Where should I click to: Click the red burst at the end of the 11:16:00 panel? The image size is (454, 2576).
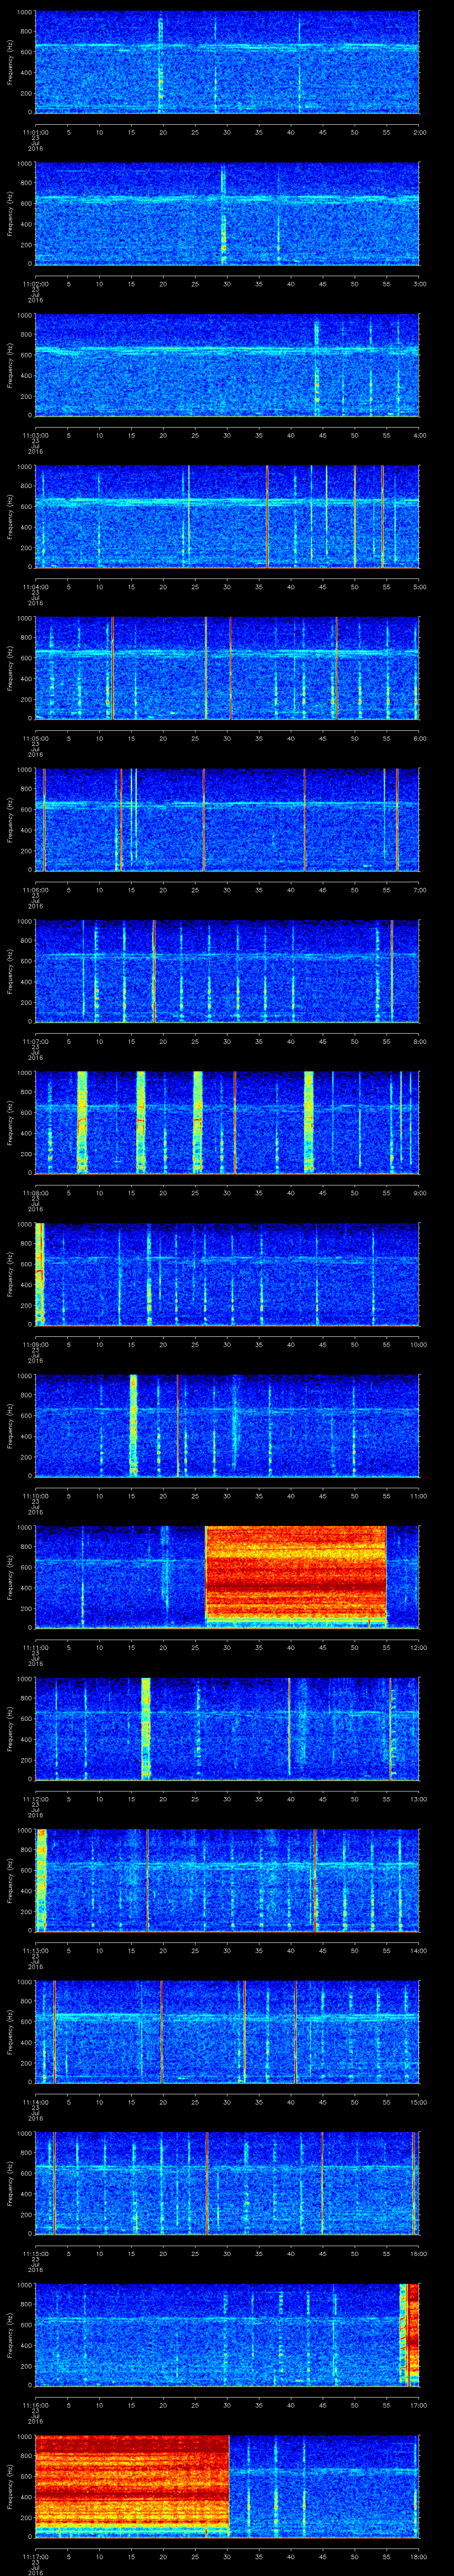[412, 2335]
